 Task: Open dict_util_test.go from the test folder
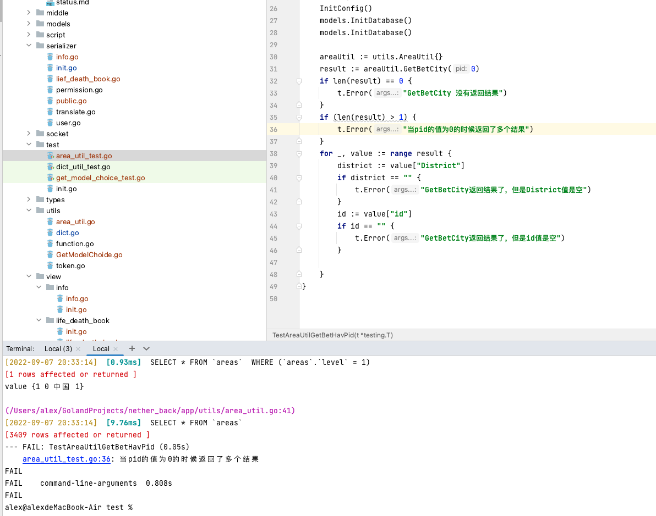83,167
